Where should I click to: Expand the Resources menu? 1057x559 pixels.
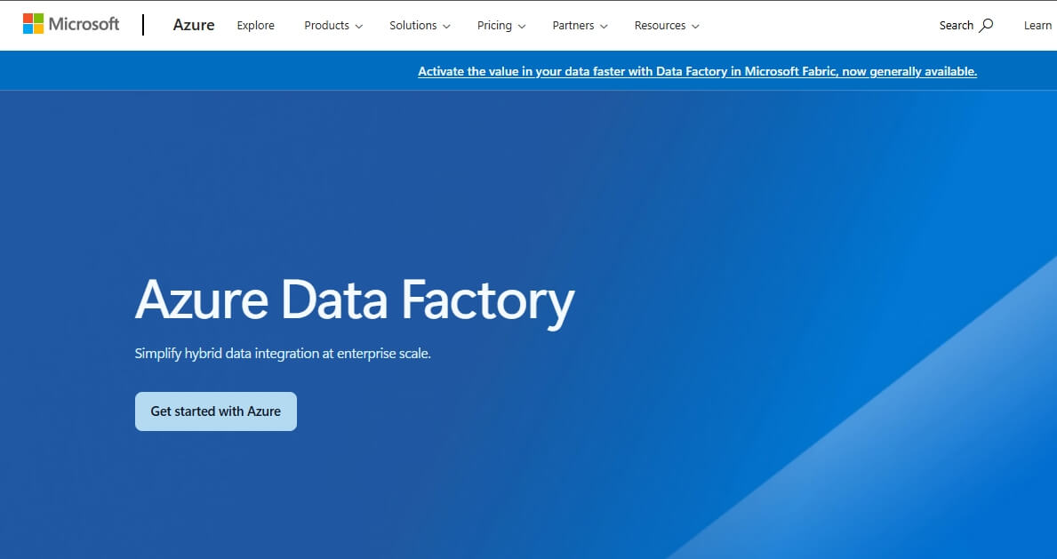tap(666, 26)
